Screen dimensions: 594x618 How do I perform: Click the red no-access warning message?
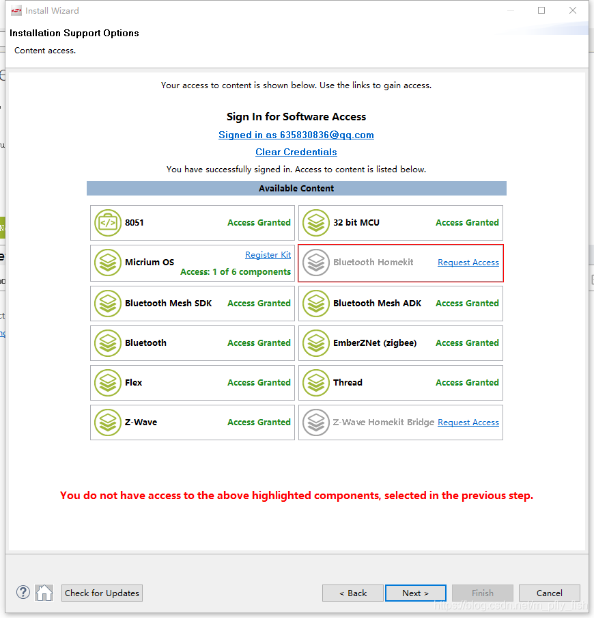point(296,496)
